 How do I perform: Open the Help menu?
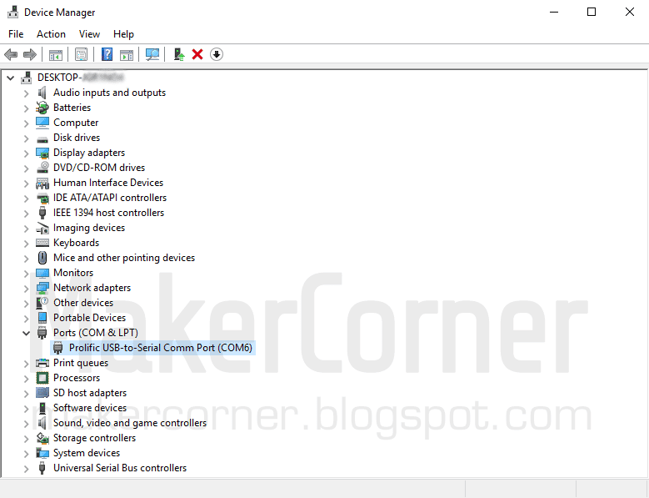124,34
